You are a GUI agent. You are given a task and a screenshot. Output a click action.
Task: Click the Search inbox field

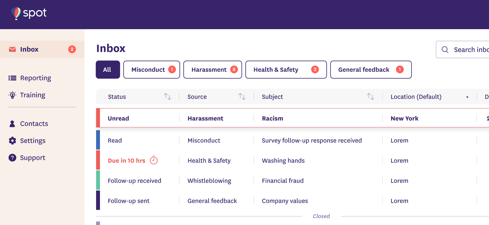click(470, 50)
